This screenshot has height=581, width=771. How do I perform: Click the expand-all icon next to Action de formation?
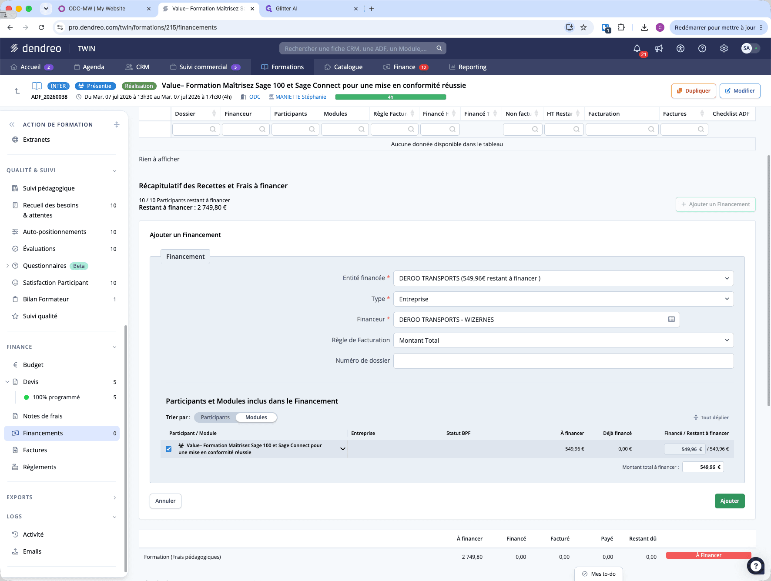pos(117,124)
